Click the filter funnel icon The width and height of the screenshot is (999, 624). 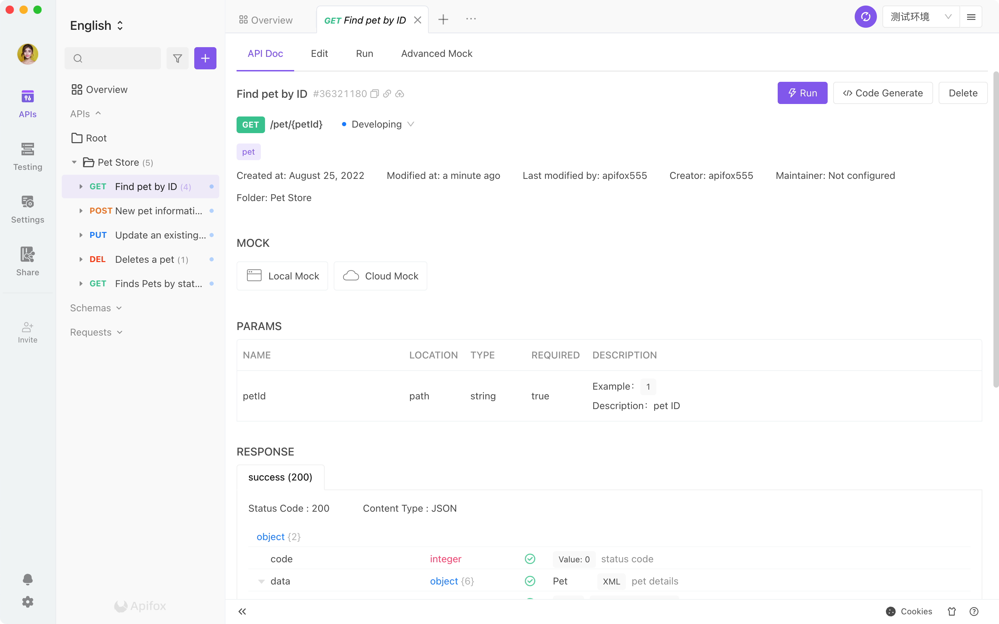point(178,58)
